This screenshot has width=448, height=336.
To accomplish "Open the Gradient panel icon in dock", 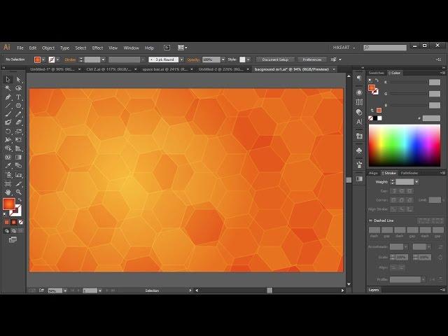I will coord(359,179).
